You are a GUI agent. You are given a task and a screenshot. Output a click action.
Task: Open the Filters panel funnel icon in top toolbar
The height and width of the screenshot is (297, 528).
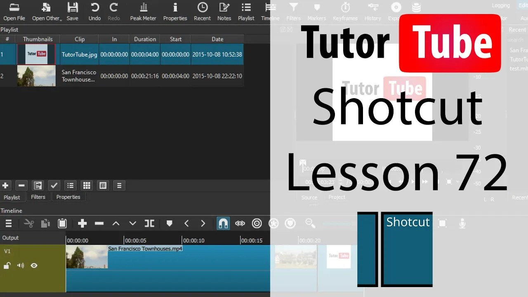[293, 7]
